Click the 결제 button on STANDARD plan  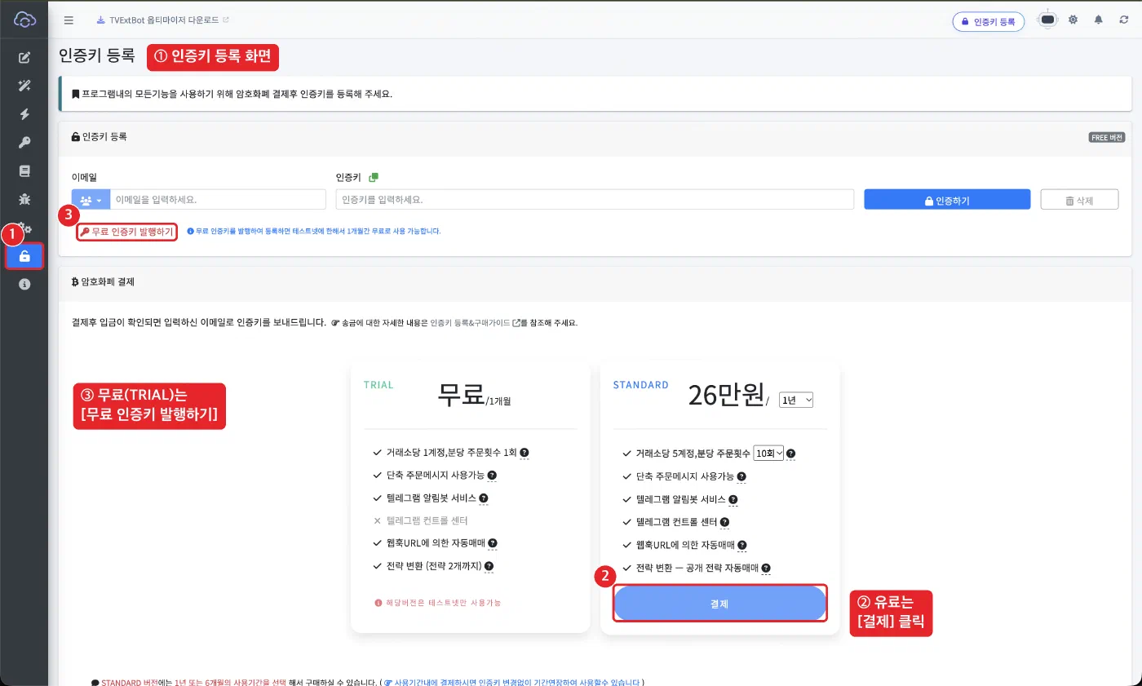[719, 604]
